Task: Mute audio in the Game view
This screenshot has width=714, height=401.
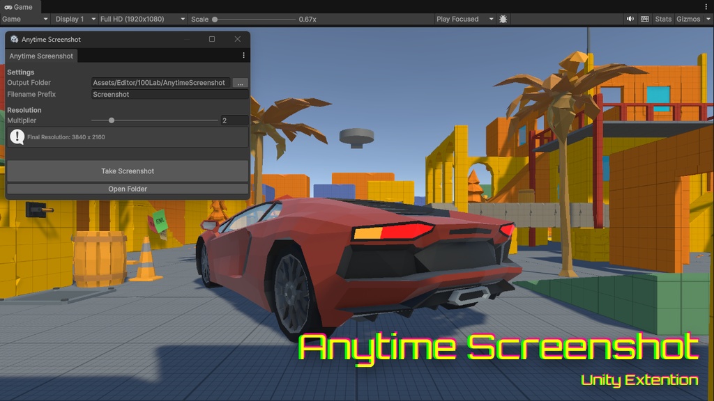Action: 630,19
